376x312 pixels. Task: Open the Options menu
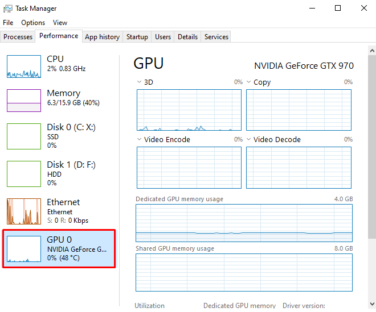tap(33, 23)
